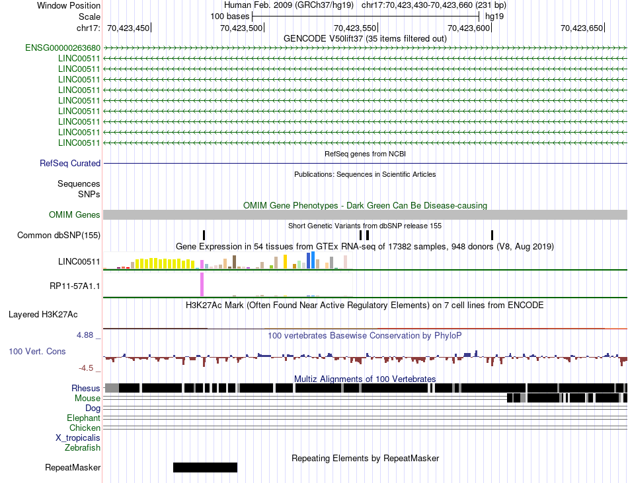This screenshot has height=483, width=628.
Task: Open the RefSeq Curated track label
Action: [x=70, y=163]
